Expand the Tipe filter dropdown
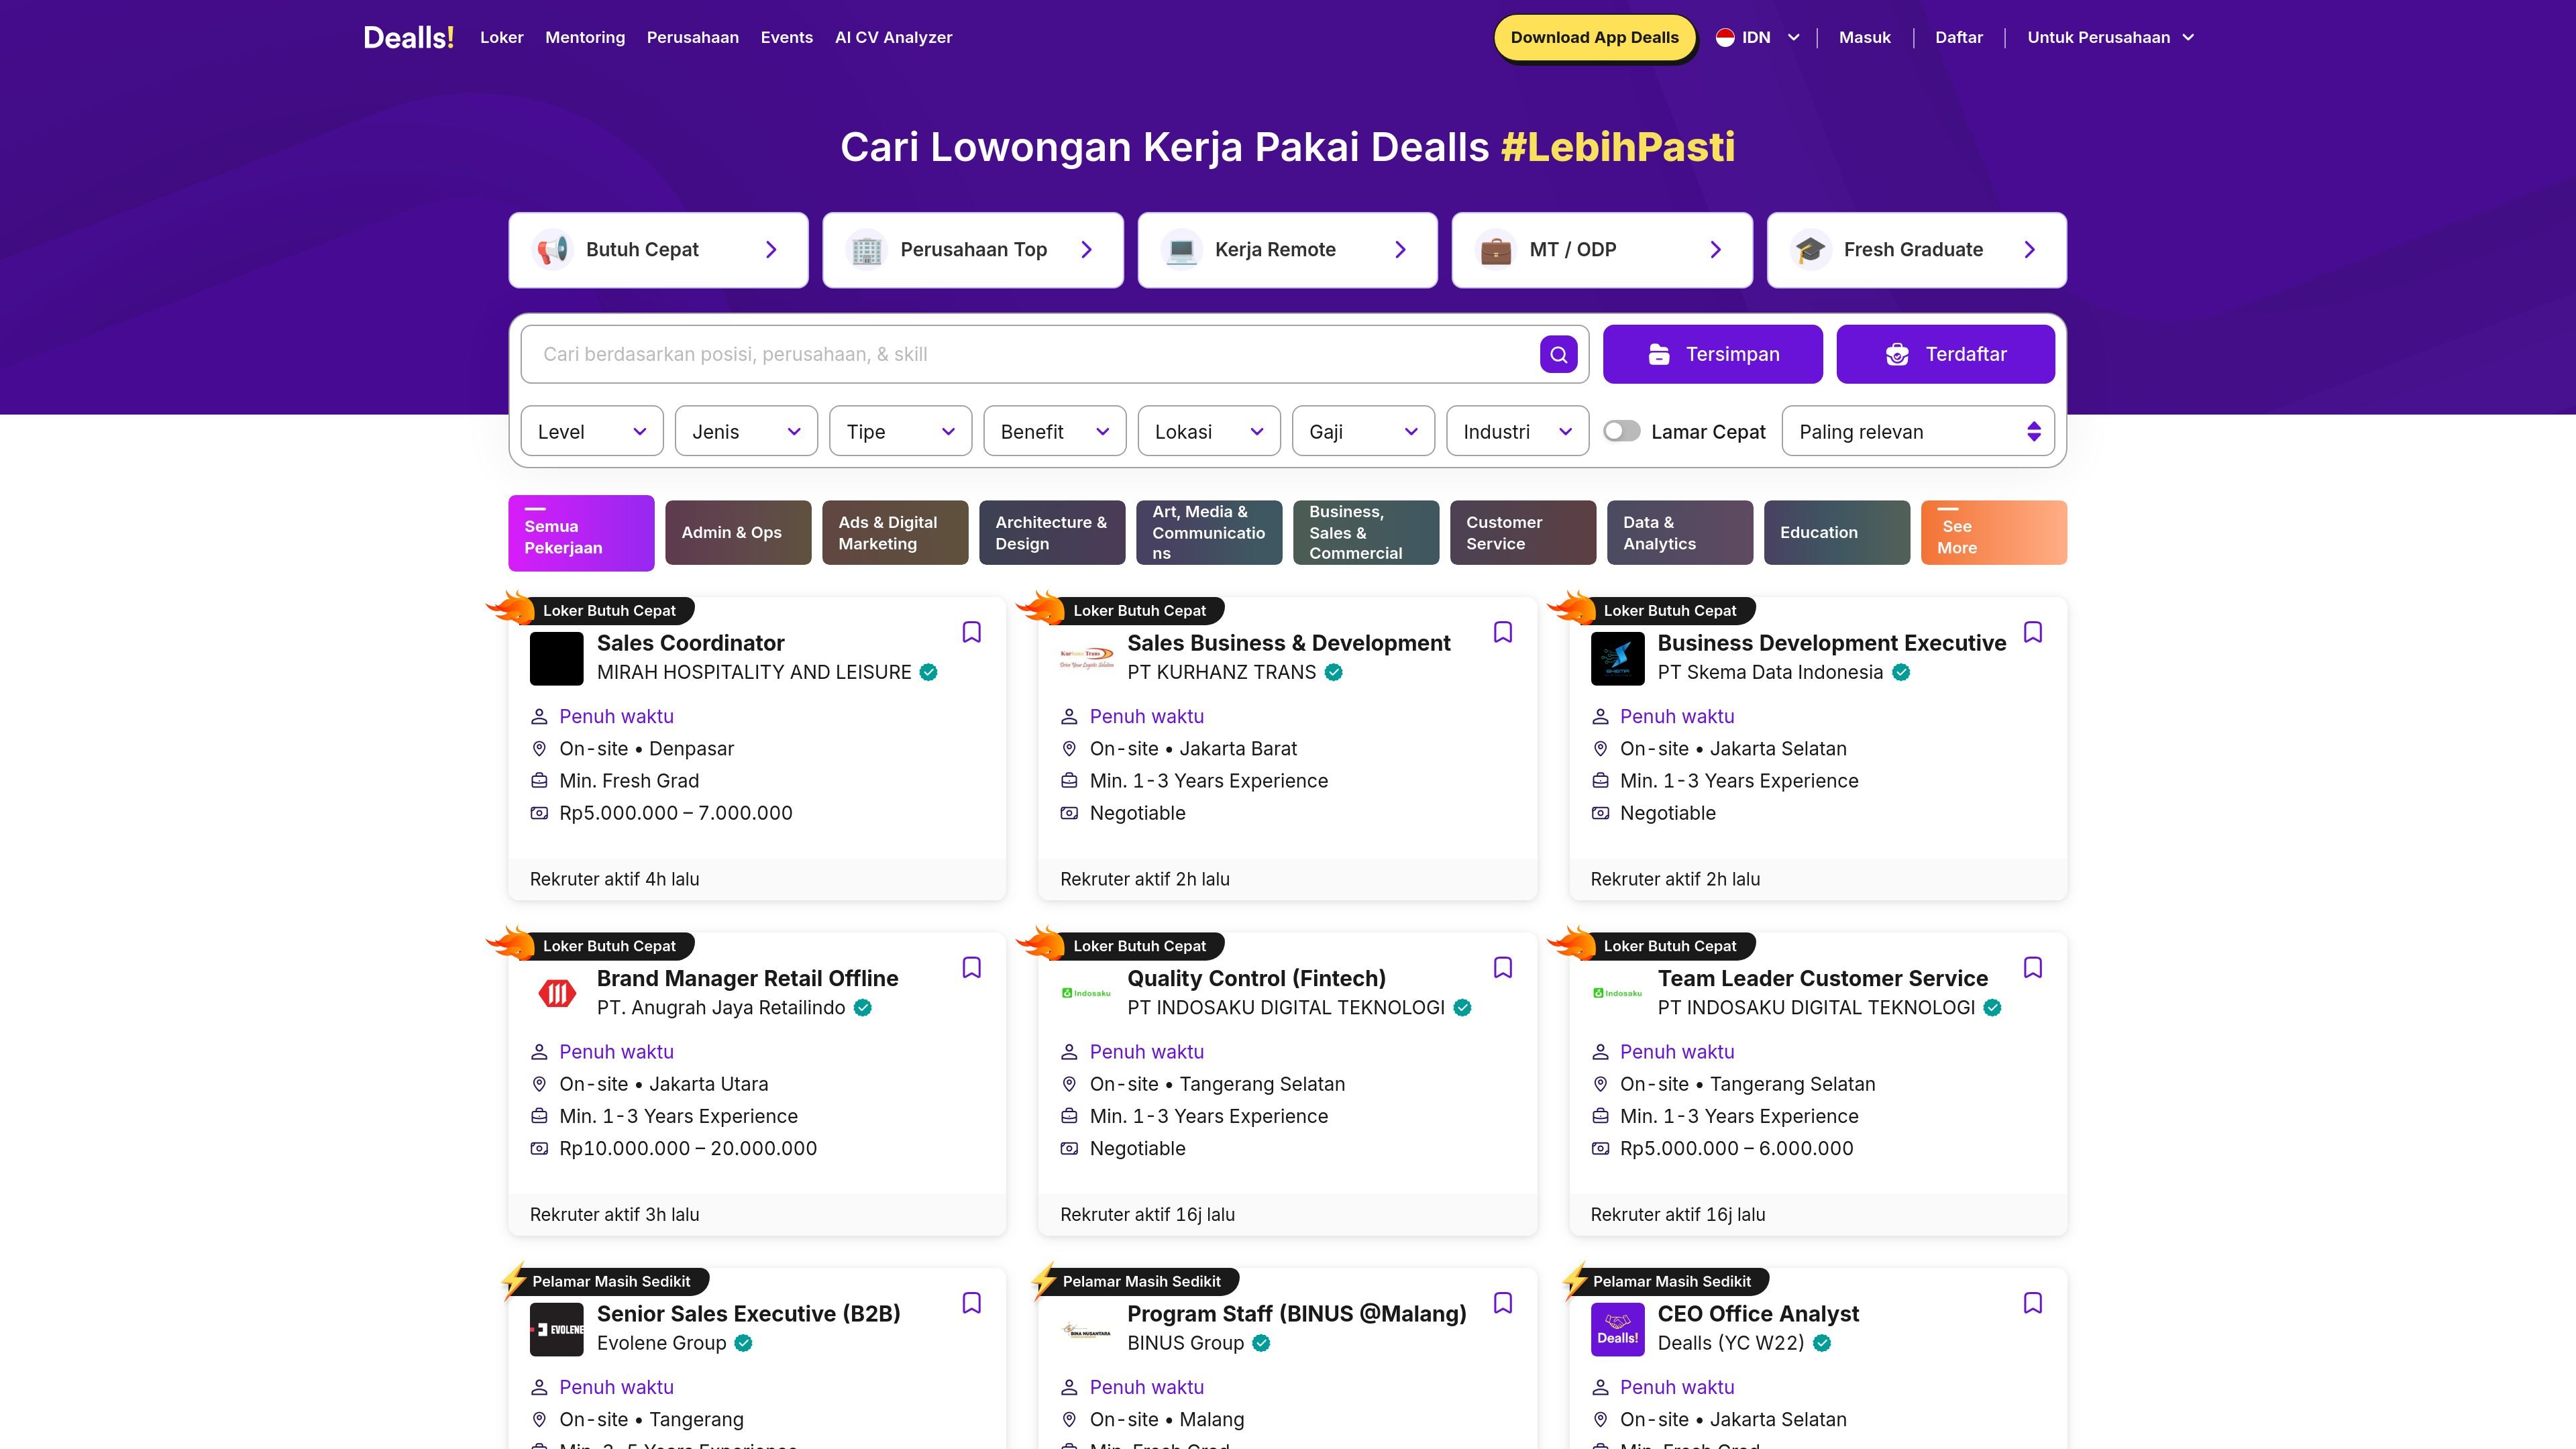The width and height of the screenshot is (2576, 1449). pos(900,431)
